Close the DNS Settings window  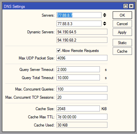[x=131, y=6]
